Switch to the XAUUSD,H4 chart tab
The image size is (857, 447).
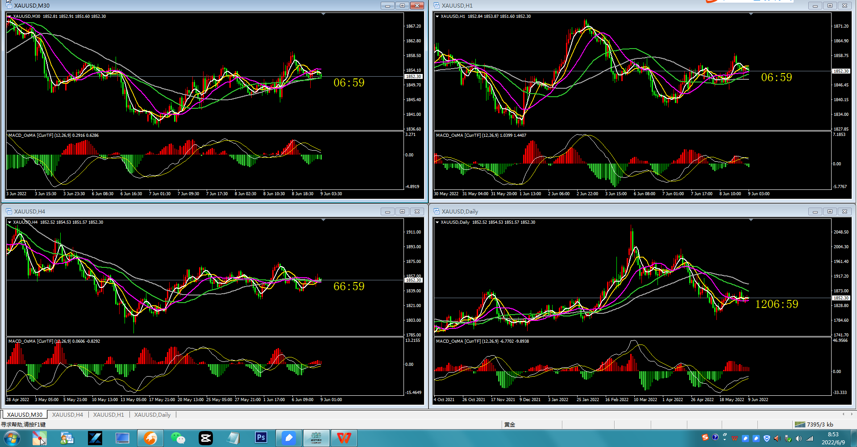coord(67,414)
